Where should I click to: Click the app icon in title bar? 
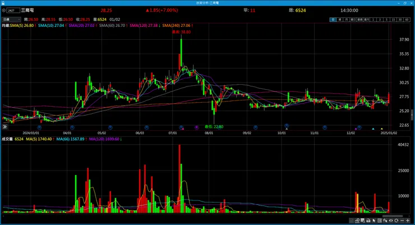point(3,3)
